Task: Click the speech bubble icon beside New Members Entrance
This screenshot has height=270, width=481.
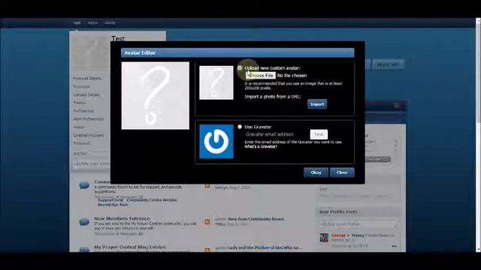Action: click(x=84, y=222)
